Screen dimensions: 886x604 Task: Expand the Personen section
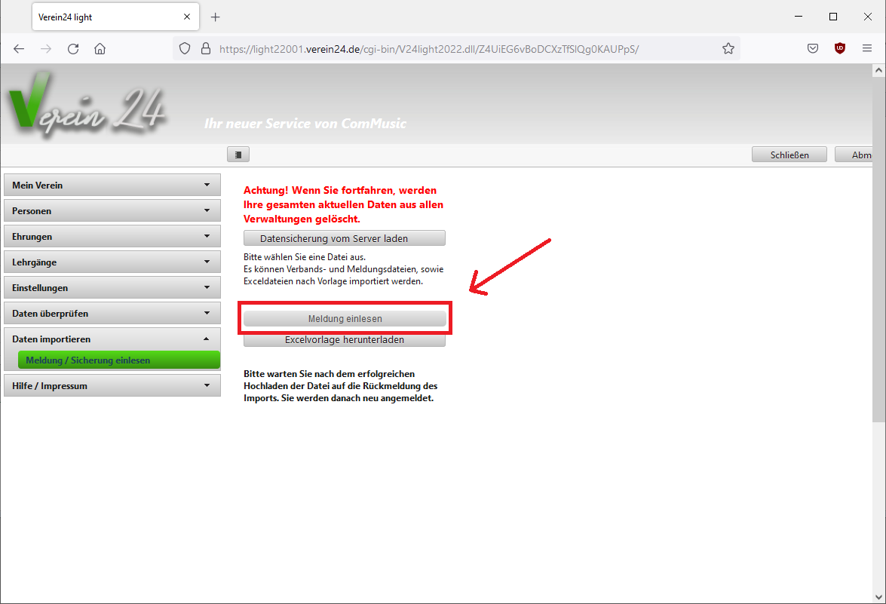pyautogui.click(x=112, y=210)
